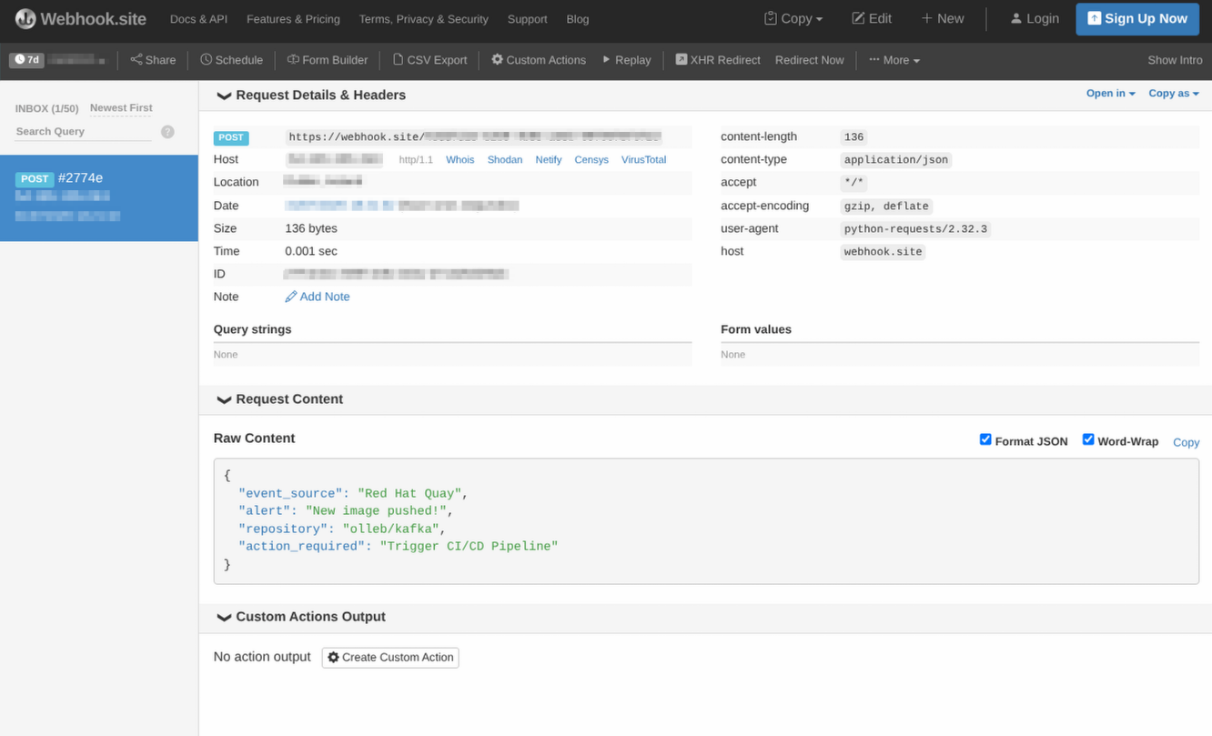Click the Whois link
The image size is (1212, 736).
(460, 160)
